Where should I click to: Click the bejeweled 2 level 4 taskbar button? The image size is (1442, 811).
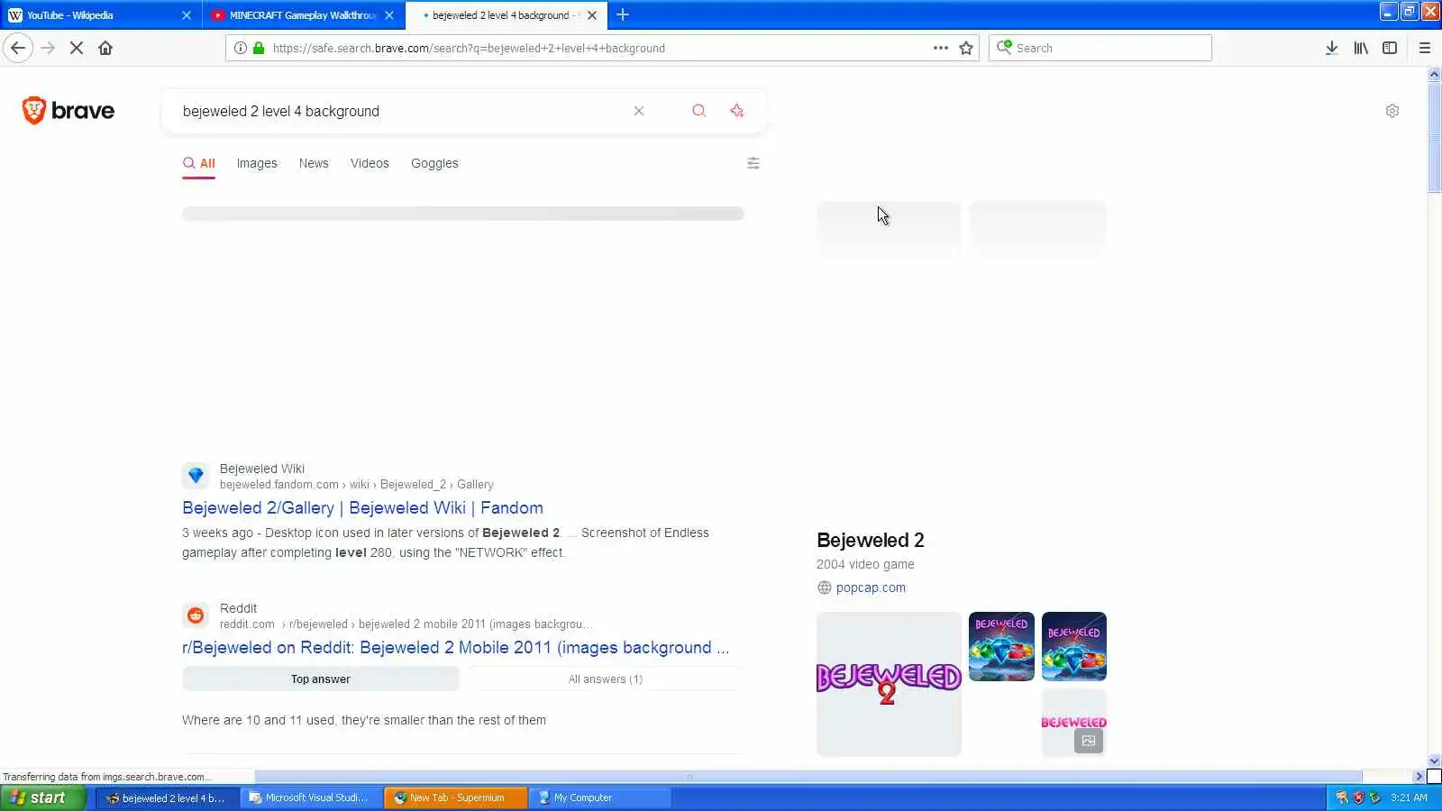click(167, 797)
